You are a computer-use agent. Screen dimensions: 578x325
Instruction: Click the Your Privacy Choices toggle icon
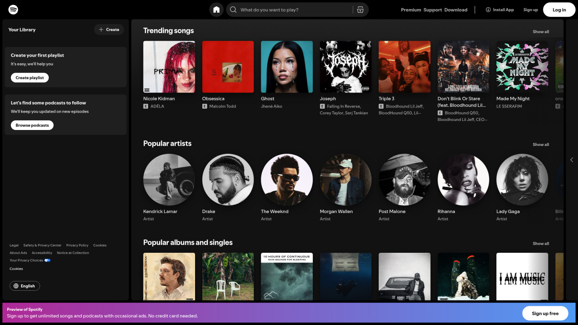pos(47,260)
